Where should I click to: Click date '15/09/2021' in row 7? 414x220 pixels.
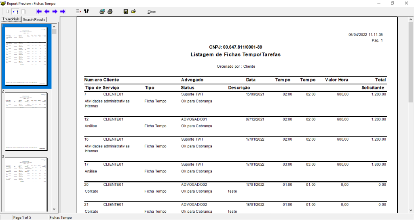(255, 94)
